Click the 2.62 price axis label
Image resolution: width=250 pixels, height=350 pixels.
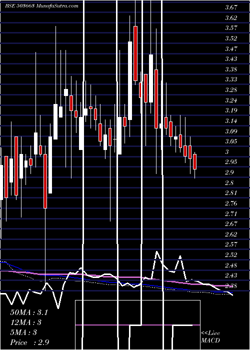pos(231,234)
